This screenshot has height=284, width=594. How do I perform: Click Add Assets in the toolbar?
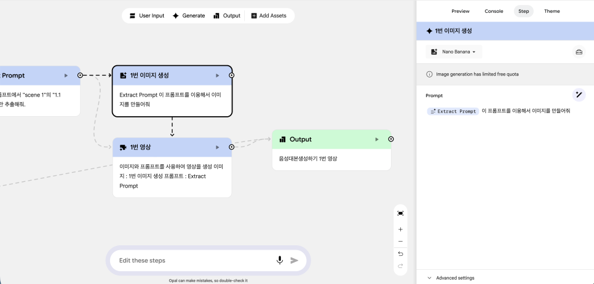click(269, 16)
